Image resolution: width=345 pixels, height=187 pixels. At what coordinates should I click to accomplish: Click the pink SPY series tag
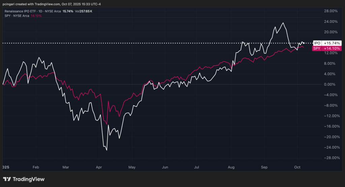click(317, 49)
